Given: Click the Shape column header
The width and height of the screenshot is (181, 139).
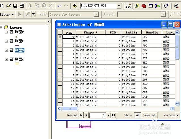Looking at the screenshot, I should (x=90, y=33).
